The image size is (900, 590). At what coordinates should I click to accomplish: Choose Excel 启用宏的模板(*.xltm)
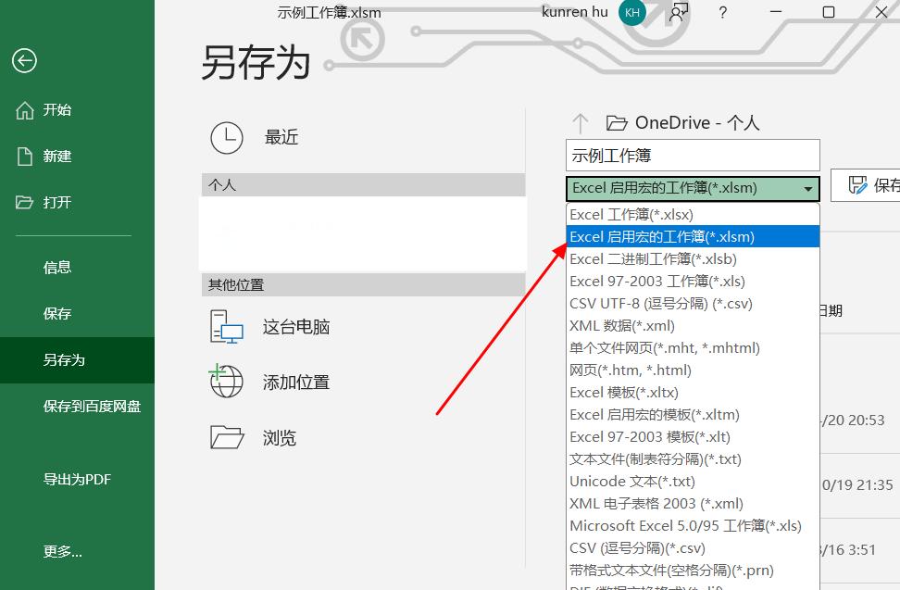(693, 414)
